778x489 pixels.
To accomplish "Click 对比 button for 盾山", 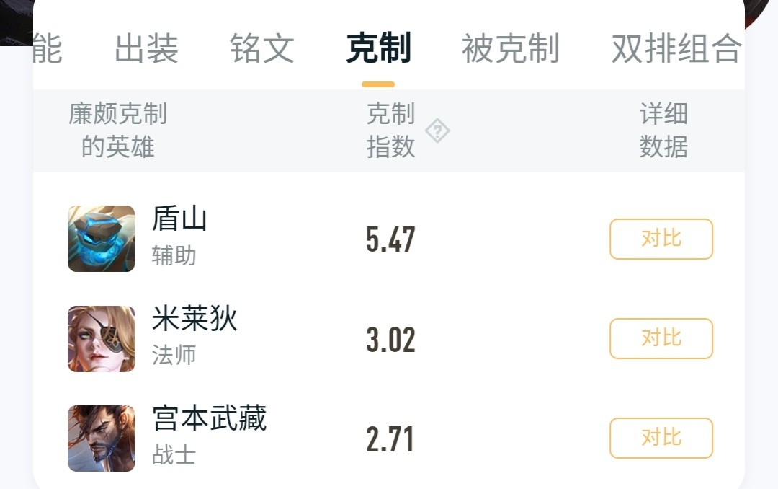I will pos(661,239).
